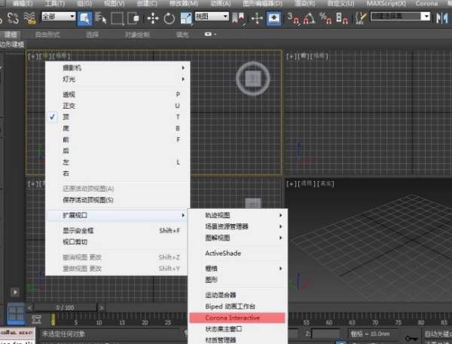Choose the Rectangular Selection Region icon

117,18
